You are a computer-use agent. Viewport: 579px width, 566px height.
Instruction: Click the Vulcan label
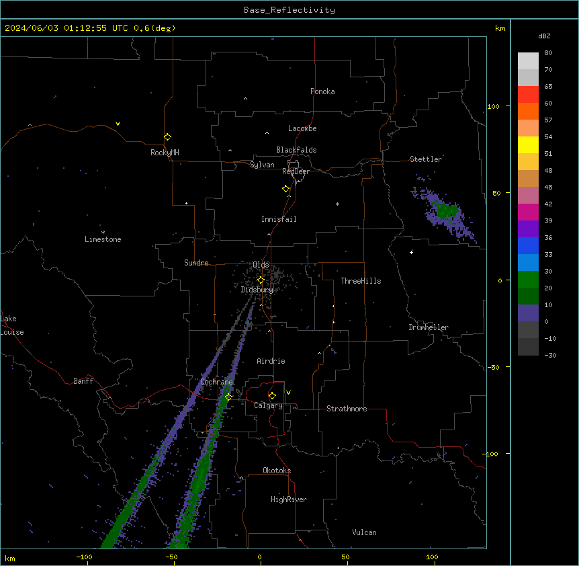pyautogui.click(x=364, y=532)
